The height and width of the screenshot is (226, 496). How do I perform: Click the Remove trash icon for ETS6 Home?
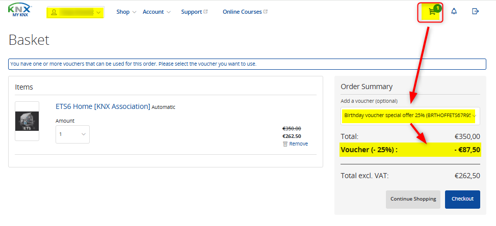click(285, 144)
